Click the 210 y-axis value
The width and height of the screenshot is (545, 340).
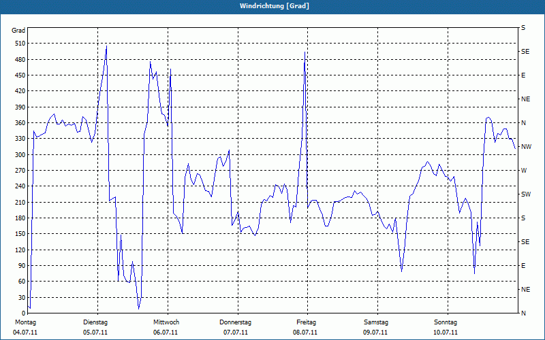pos(20,202)
